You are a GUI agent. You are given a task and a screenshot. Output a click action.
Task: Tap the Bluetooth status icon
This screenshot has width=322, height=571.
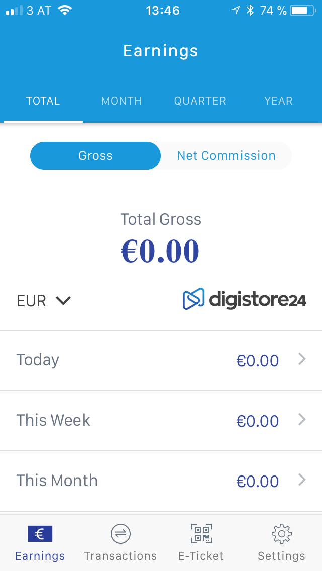click(250, 11)
